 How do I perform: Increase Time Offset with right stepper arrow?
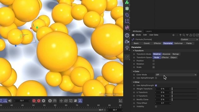pyautogui.click(x=170, y=103)
